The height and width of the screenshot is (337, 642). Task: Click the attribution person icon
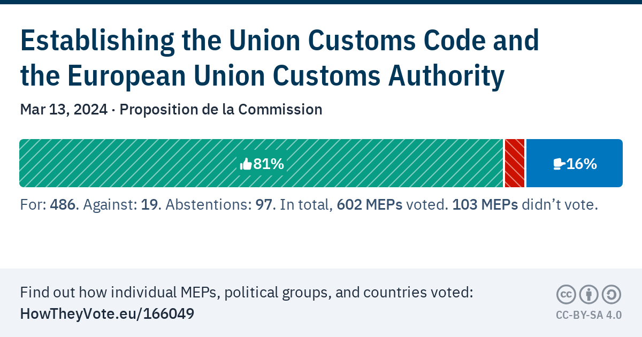pyautogui.click(x=588, y=295)
